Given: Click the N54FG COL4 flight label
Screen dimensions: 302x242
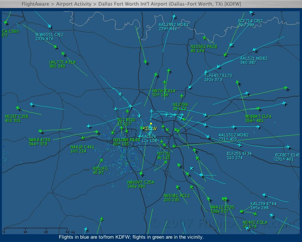Looking at the screenshot, I should (x=255, y=224).
